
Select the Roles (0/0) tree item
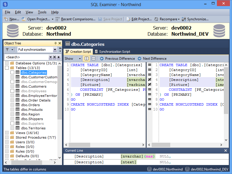(x=25, y=147)
